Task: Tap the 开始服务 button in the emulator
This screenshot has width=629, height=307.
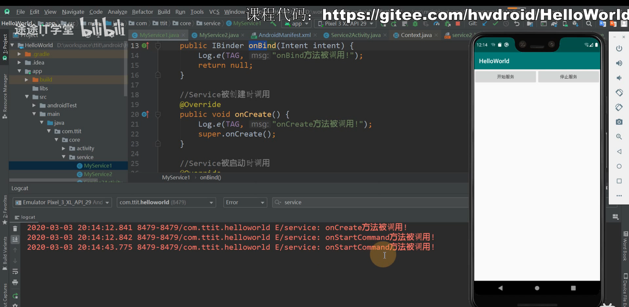Action: point(505,77)
